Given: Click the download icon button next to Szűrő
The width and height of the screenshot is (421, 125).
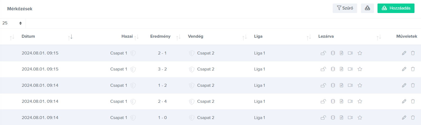Looking at the screenshot, I should coord(367,8).
